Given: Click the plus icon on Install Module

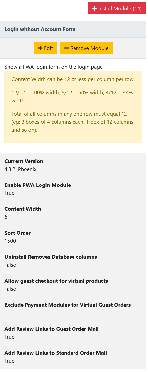Looking at the screenshot, I should 94,9.
